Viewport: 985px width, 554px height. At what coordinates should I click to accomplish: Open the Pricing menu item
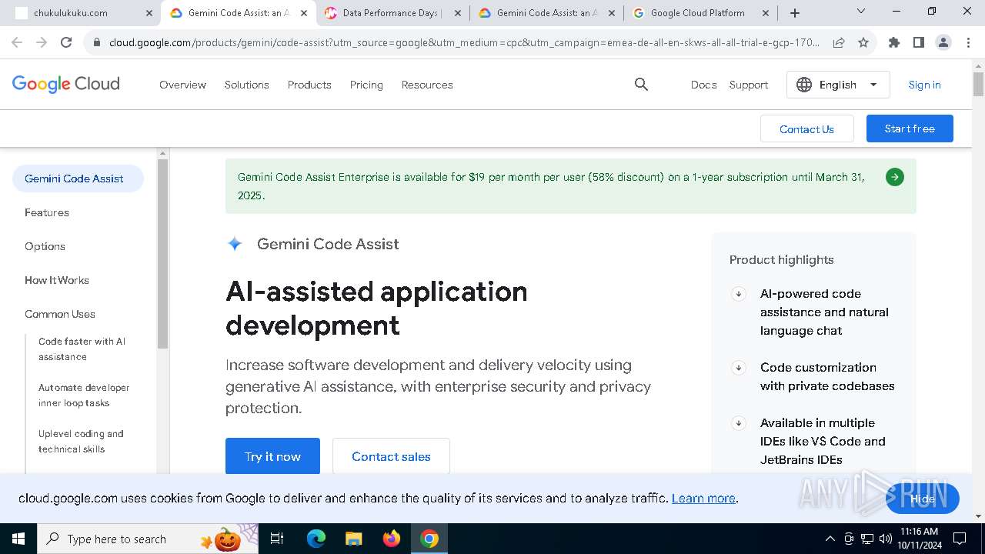[366, 85]
